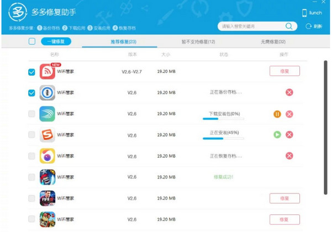Click step 3 安装应用 label
This screenshot has width=332, height=232.
102,28
